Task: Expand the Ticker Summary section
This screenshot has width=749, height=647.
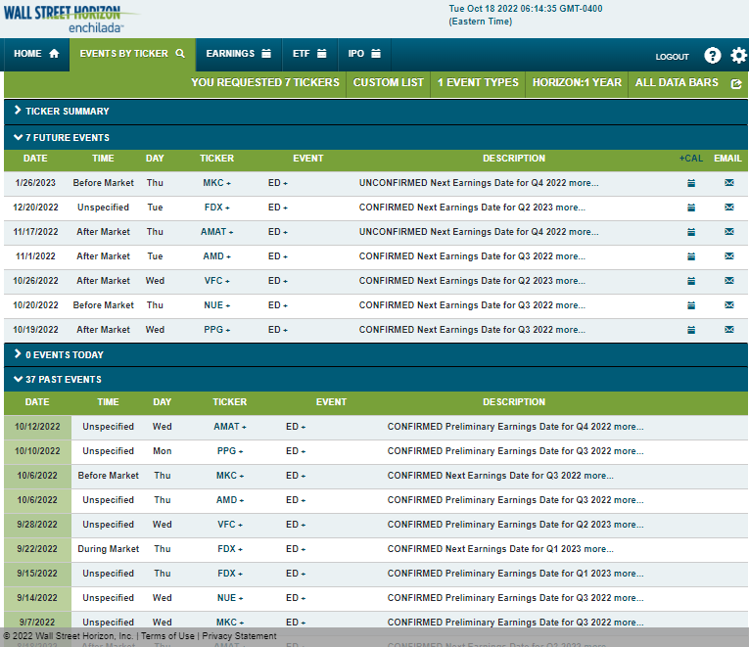Action: click(375, 112)
